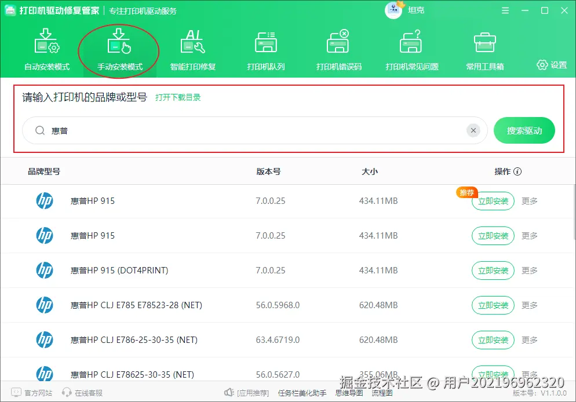
Task: Focus the printer brand search field containing 惠普
Action: [x=254, y=130]
